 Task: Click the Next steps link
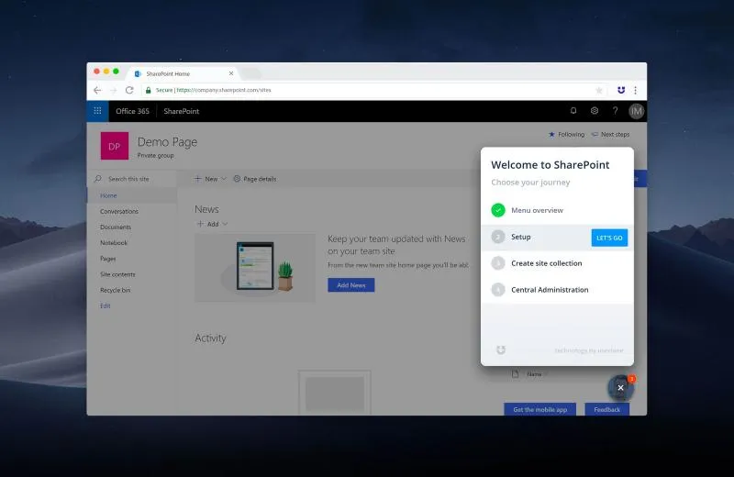tap(610, 134)
